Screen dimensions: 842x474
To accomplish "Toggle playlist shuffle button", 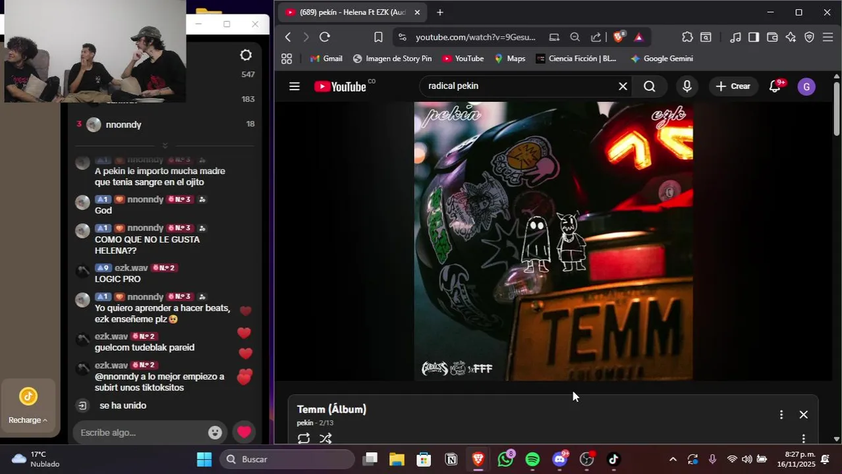I will (325, 438).
